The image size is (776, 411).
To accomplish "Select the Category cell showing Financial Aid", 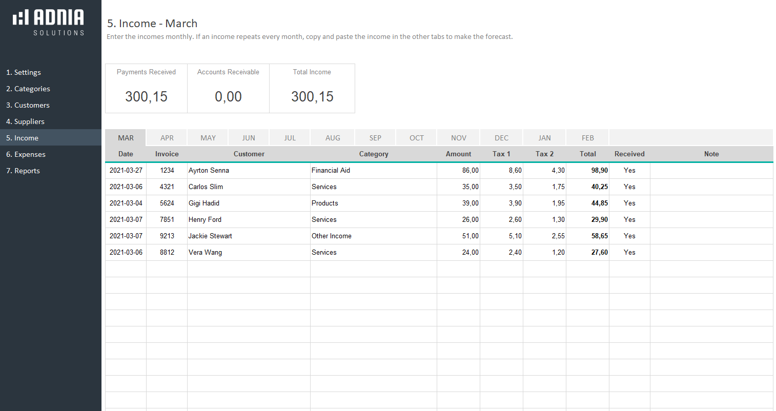I will [373, 170].
